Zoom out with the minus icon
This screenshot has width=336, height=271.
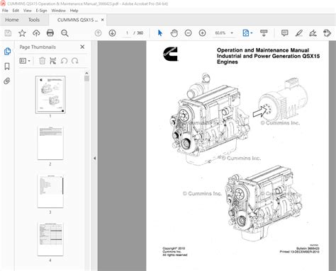click(188, 33)
